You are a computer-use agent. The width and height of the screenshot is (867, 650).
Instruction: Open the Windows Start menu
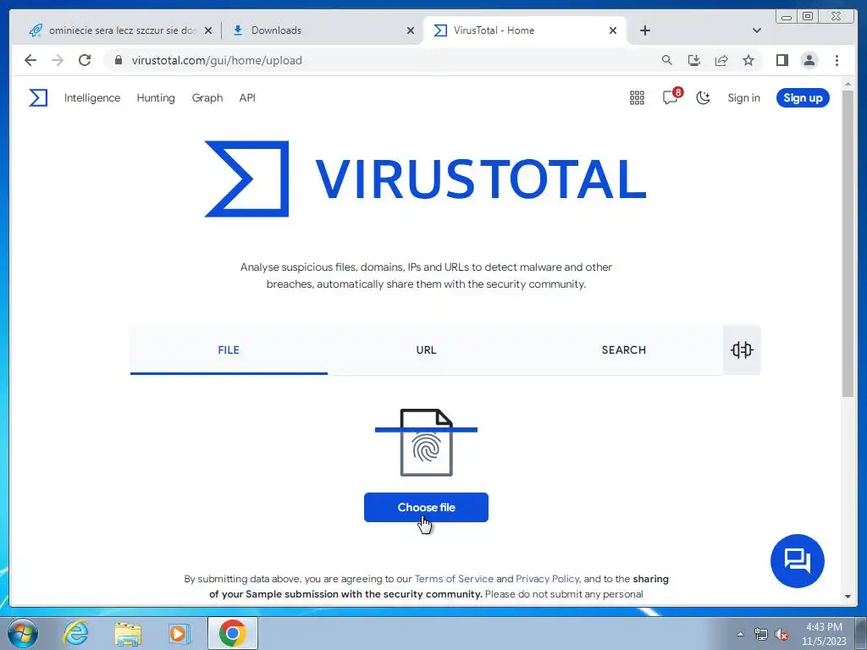(23, 633)
